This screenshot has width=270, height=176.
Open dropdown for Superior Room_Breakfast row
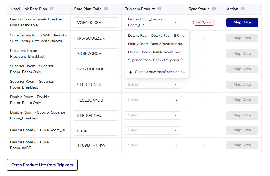pos(153,85)
